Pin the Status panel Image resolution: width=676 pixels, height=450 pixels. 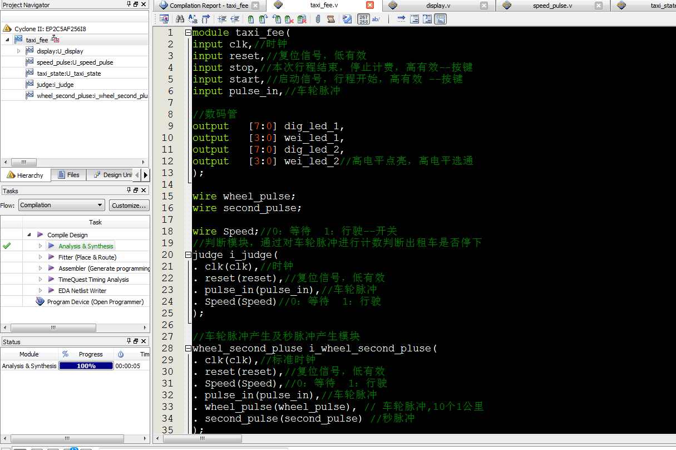click(130, 341)
